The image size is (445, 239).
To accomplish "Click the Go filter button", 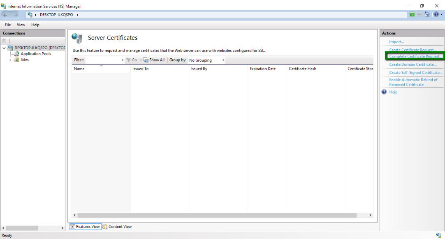I will tap(132, 60).
